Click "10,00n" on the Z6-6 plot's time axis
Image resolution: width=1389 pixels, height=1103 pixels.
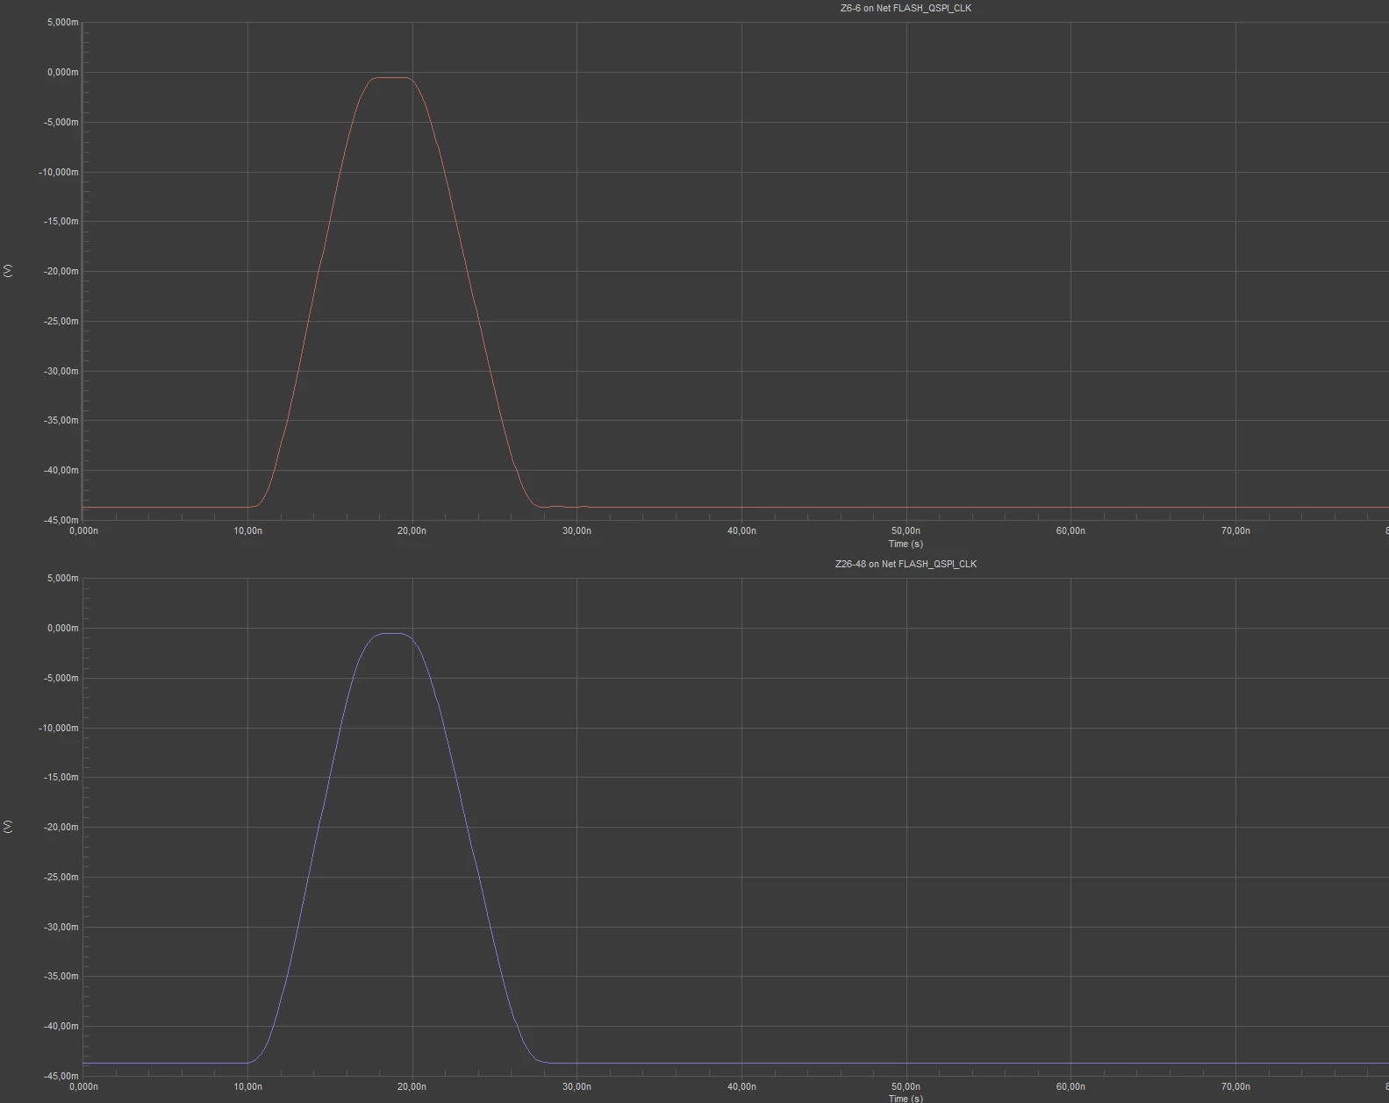click(247, 530)
